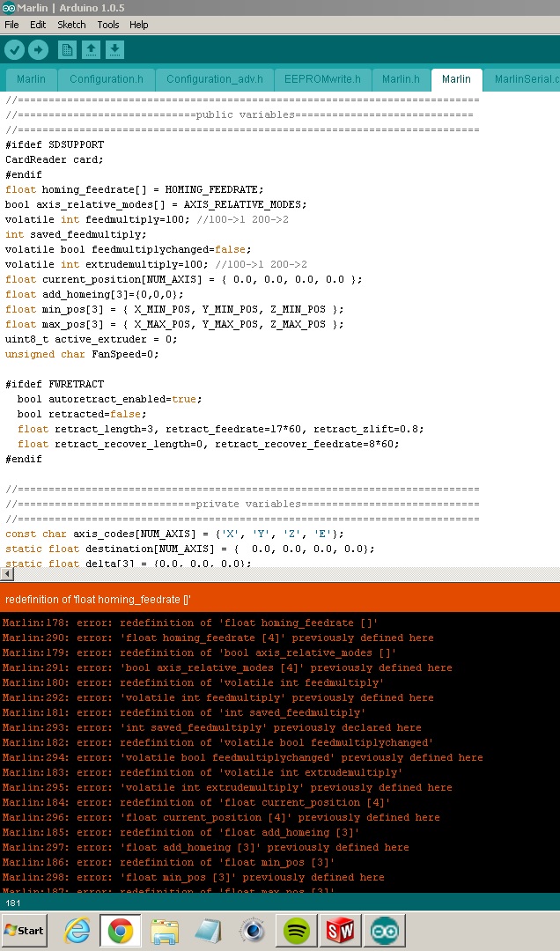This screenshot has width=560, height=951.
Task: Open Google Chrome from the taskbar
Action: point(121,930)
